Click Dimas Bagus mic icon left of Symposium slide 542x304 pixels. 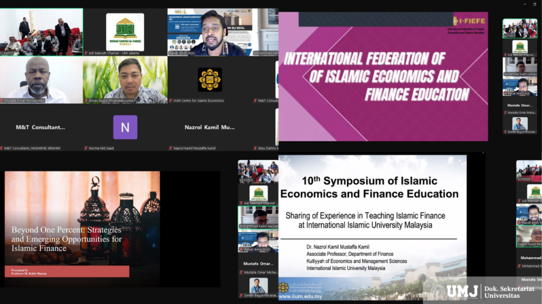pos(241,296)
